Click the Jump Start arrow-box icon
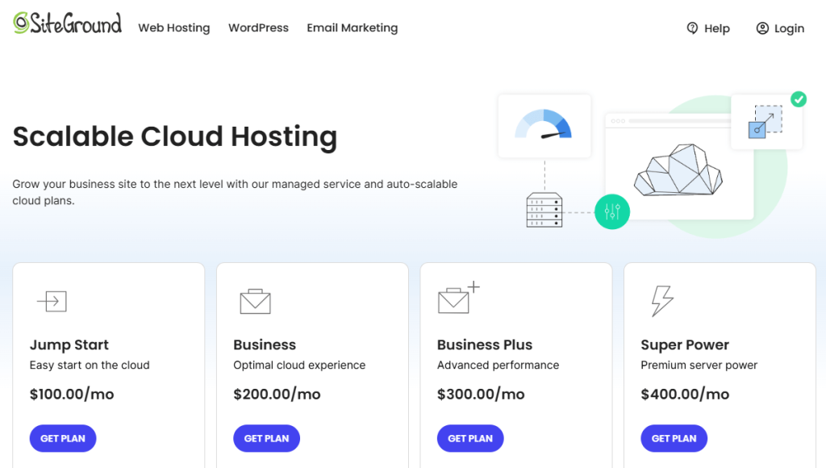The height and width of the screenshot is (468, 826). (x=52, y=302)
